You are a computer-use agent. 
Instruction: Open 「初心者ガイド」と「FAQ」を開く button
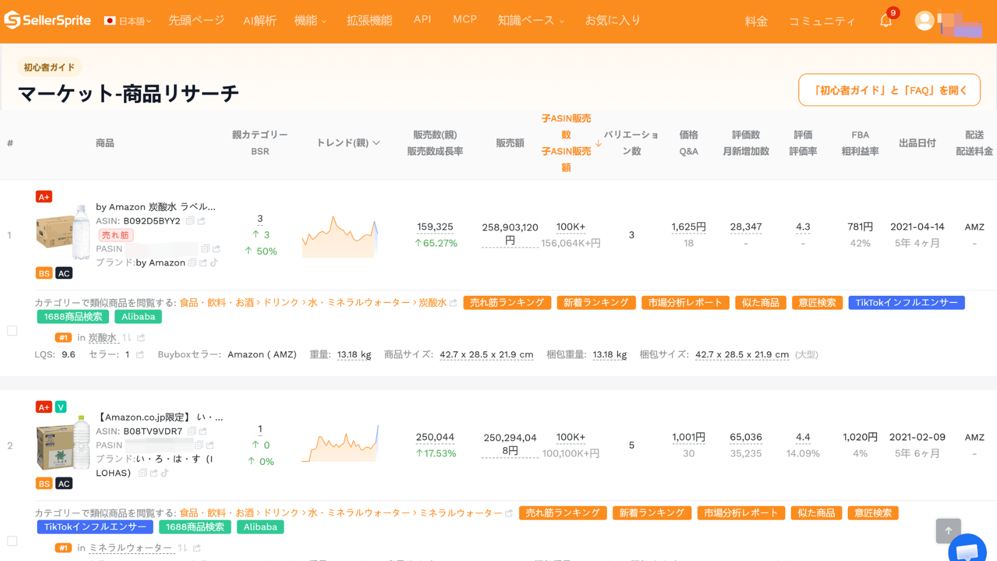coord(889,90)
